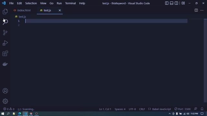Show hidden system tray icons
This screenshot has width=207, height=116.
pyautogui.click(x=169, y=114)
